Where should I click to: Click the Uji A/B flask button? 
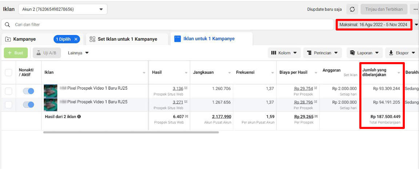point(47,53)
